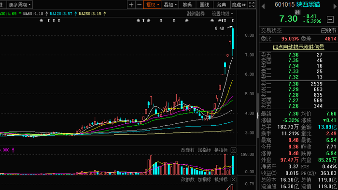Zoom in chart with plus icon
The height and width of the screenshot is (190, 338).
[131, 5]
